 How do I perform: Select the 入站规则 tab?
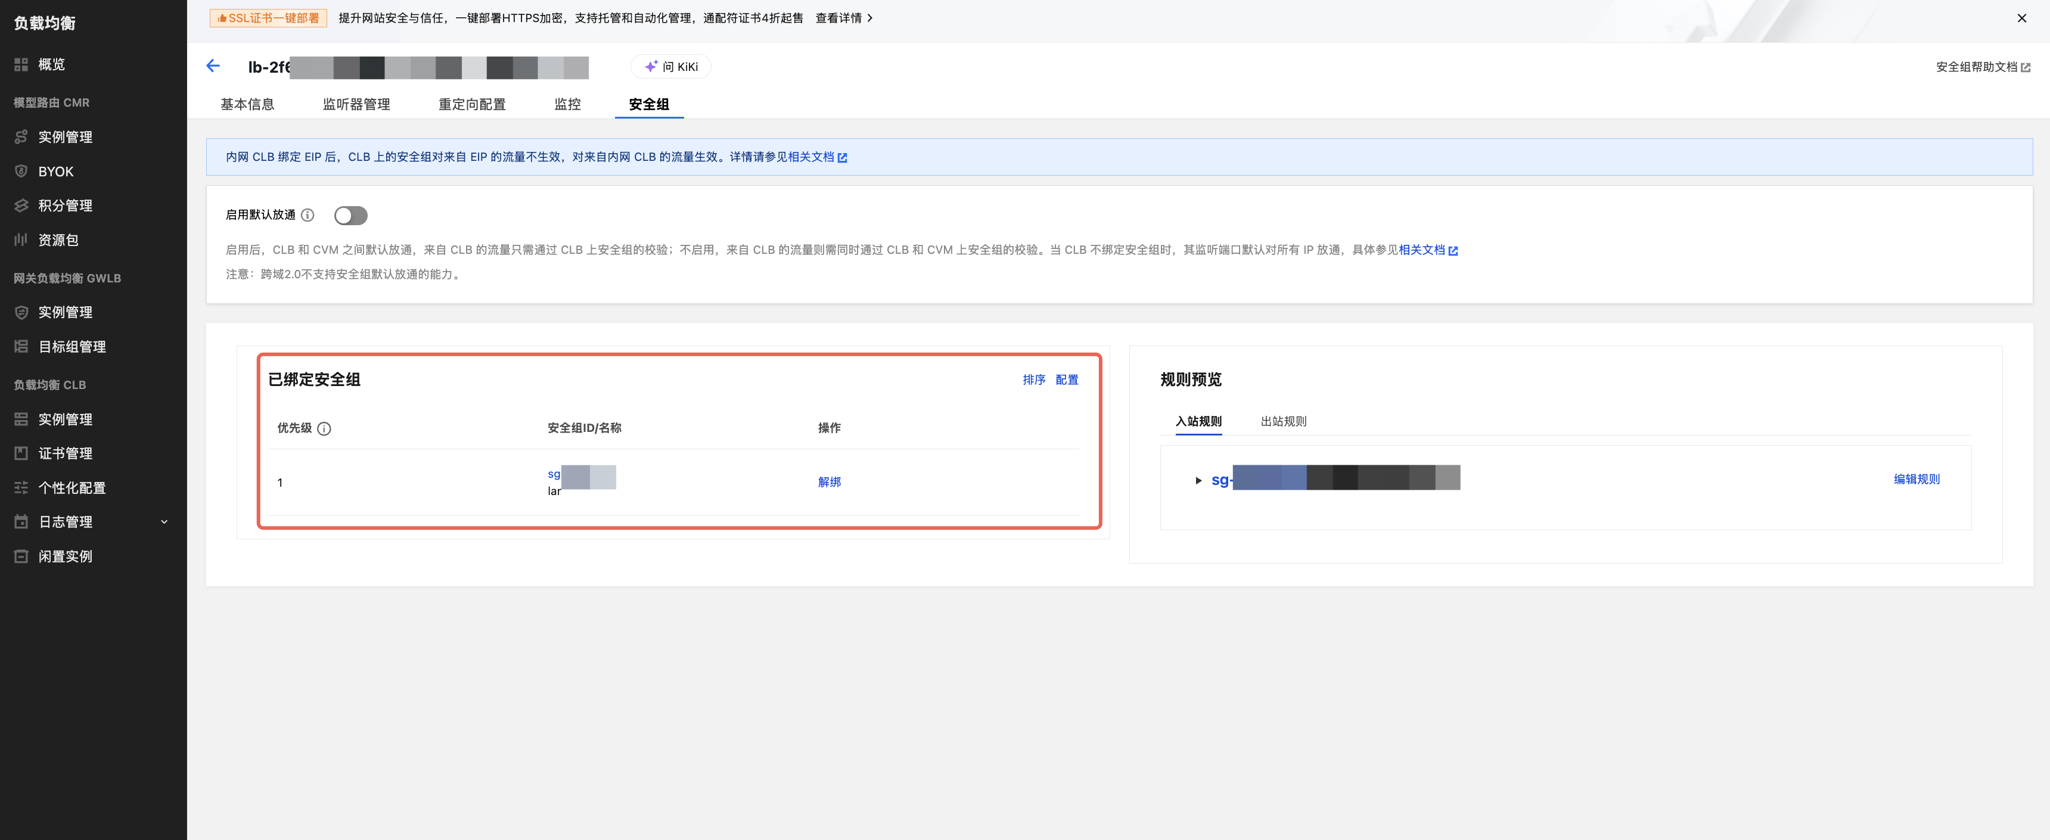[x=1198, y=422]
